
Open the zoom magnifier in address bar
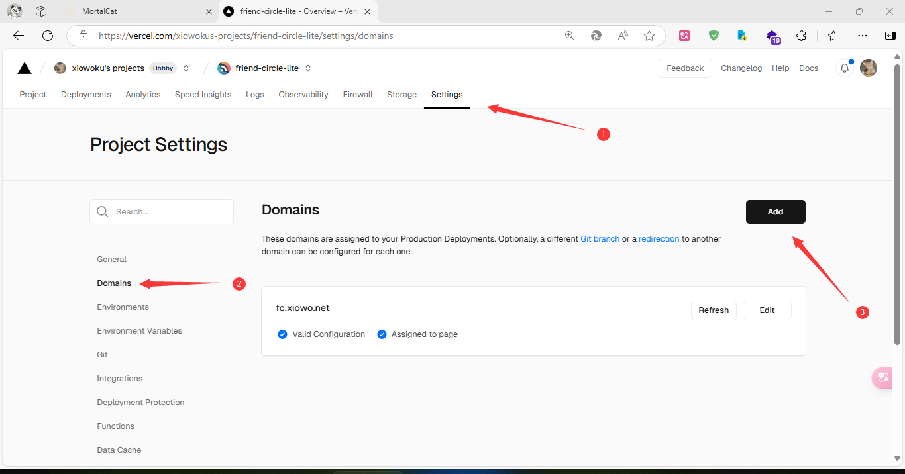click(x=569, y=36)
